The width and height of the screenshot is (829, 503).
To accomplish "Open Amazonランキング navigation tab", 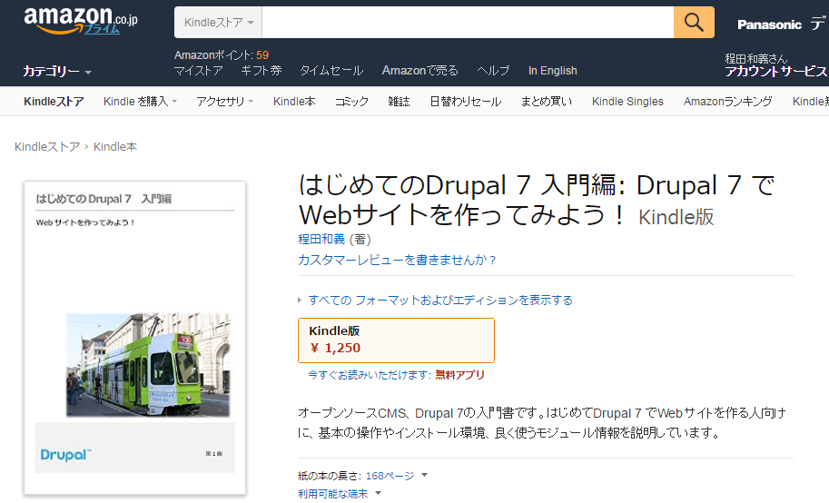I will [x=727, y=101].
